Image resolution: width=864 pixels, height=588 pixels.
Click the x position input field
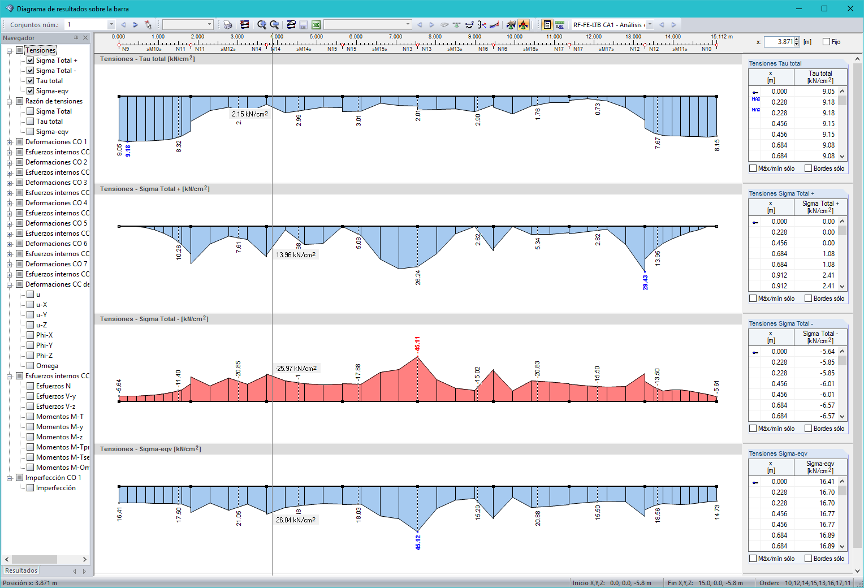[x=779, y=42]
